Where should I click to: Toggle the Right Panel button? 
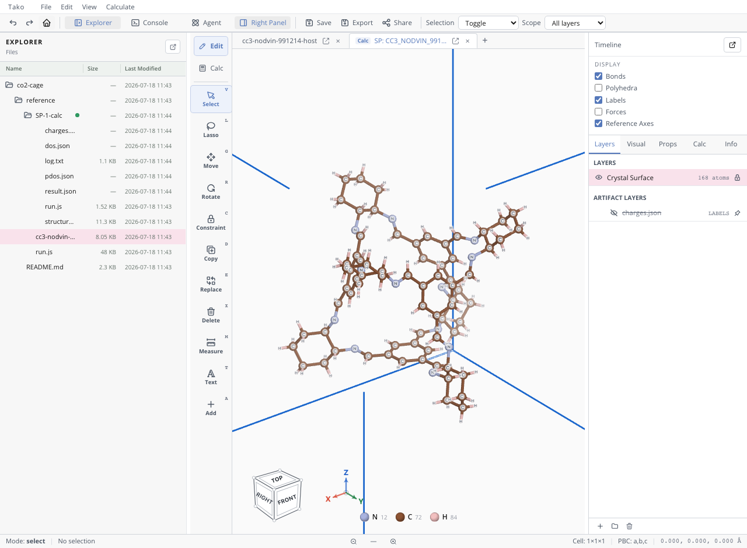263,23
